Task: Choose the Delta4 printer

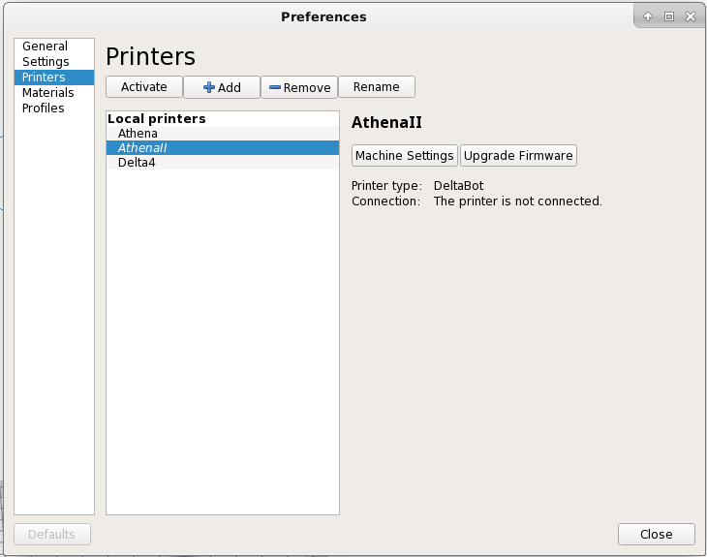Action: click(137, 163)
